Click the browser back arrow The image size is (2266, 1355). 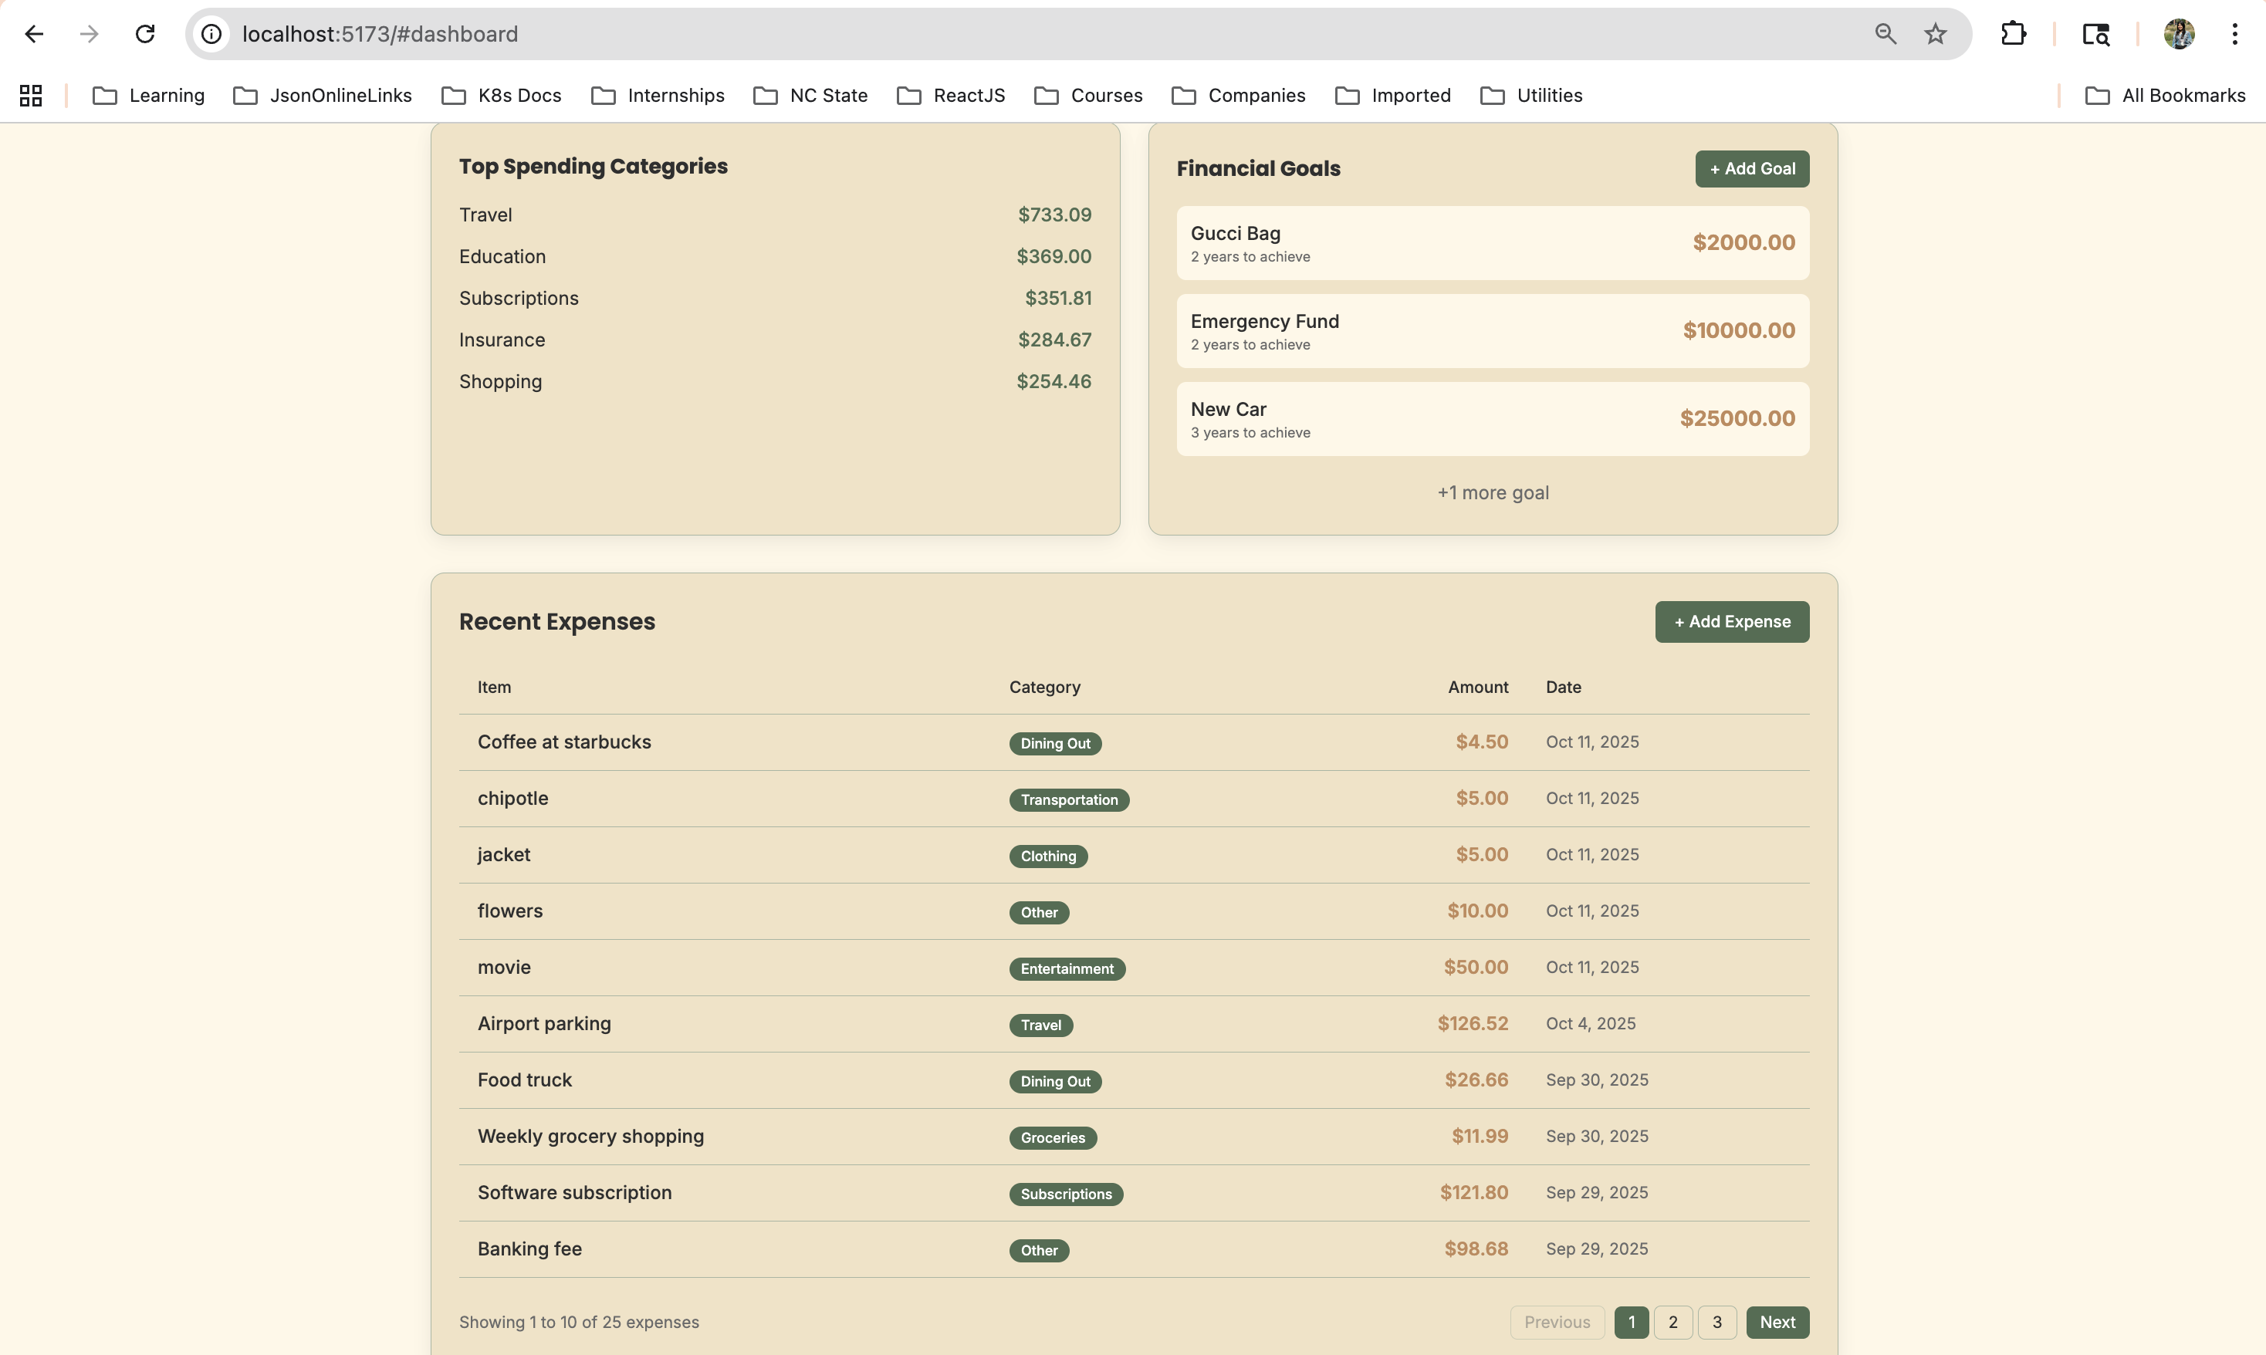tap(34, 34)
